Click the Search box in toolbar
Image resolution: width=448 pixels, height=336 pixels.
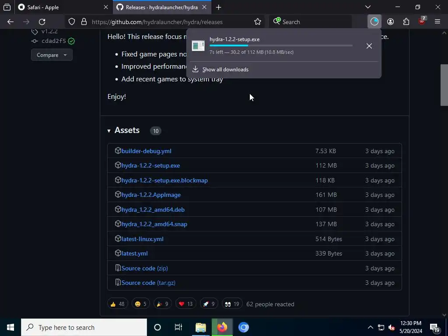point(310,22)
